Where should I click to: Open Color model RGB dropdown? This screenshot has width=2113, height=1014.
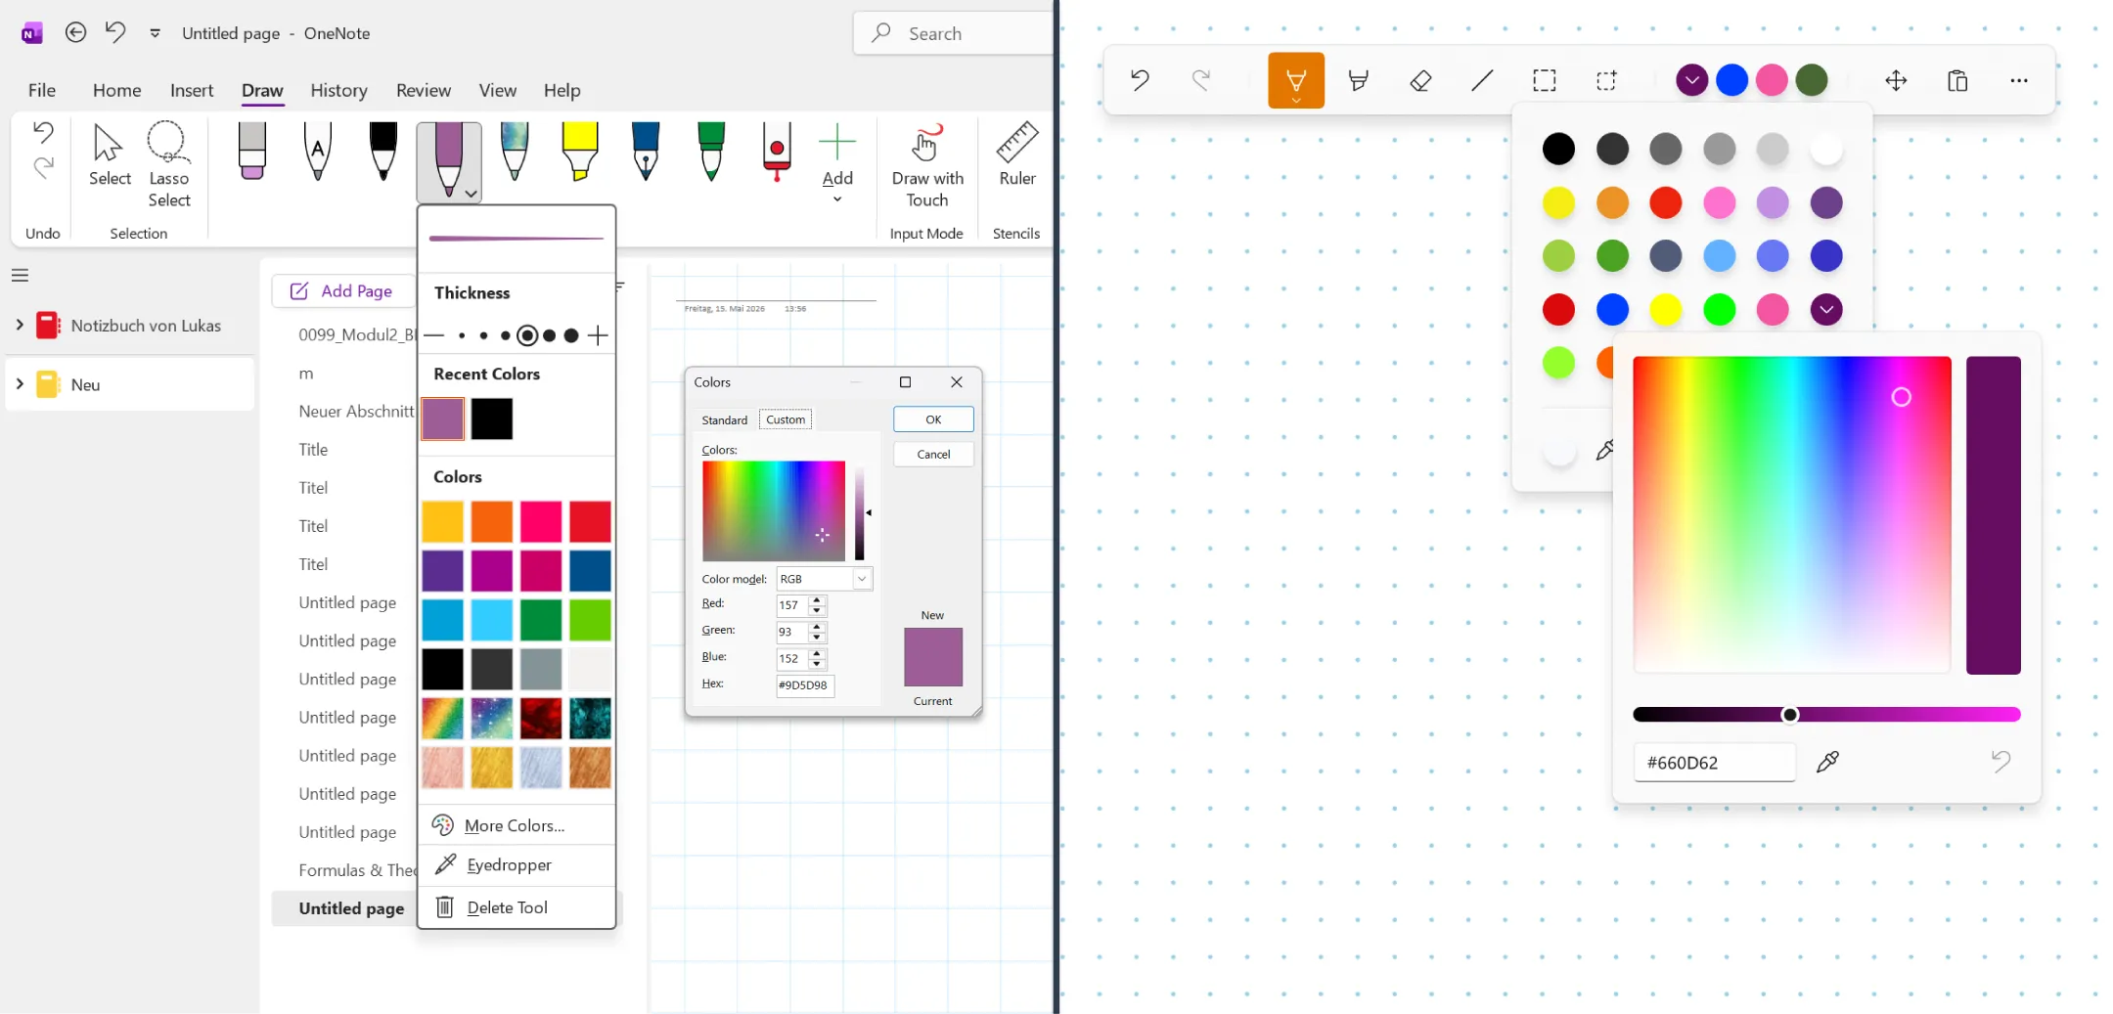[x=862, y=579]
